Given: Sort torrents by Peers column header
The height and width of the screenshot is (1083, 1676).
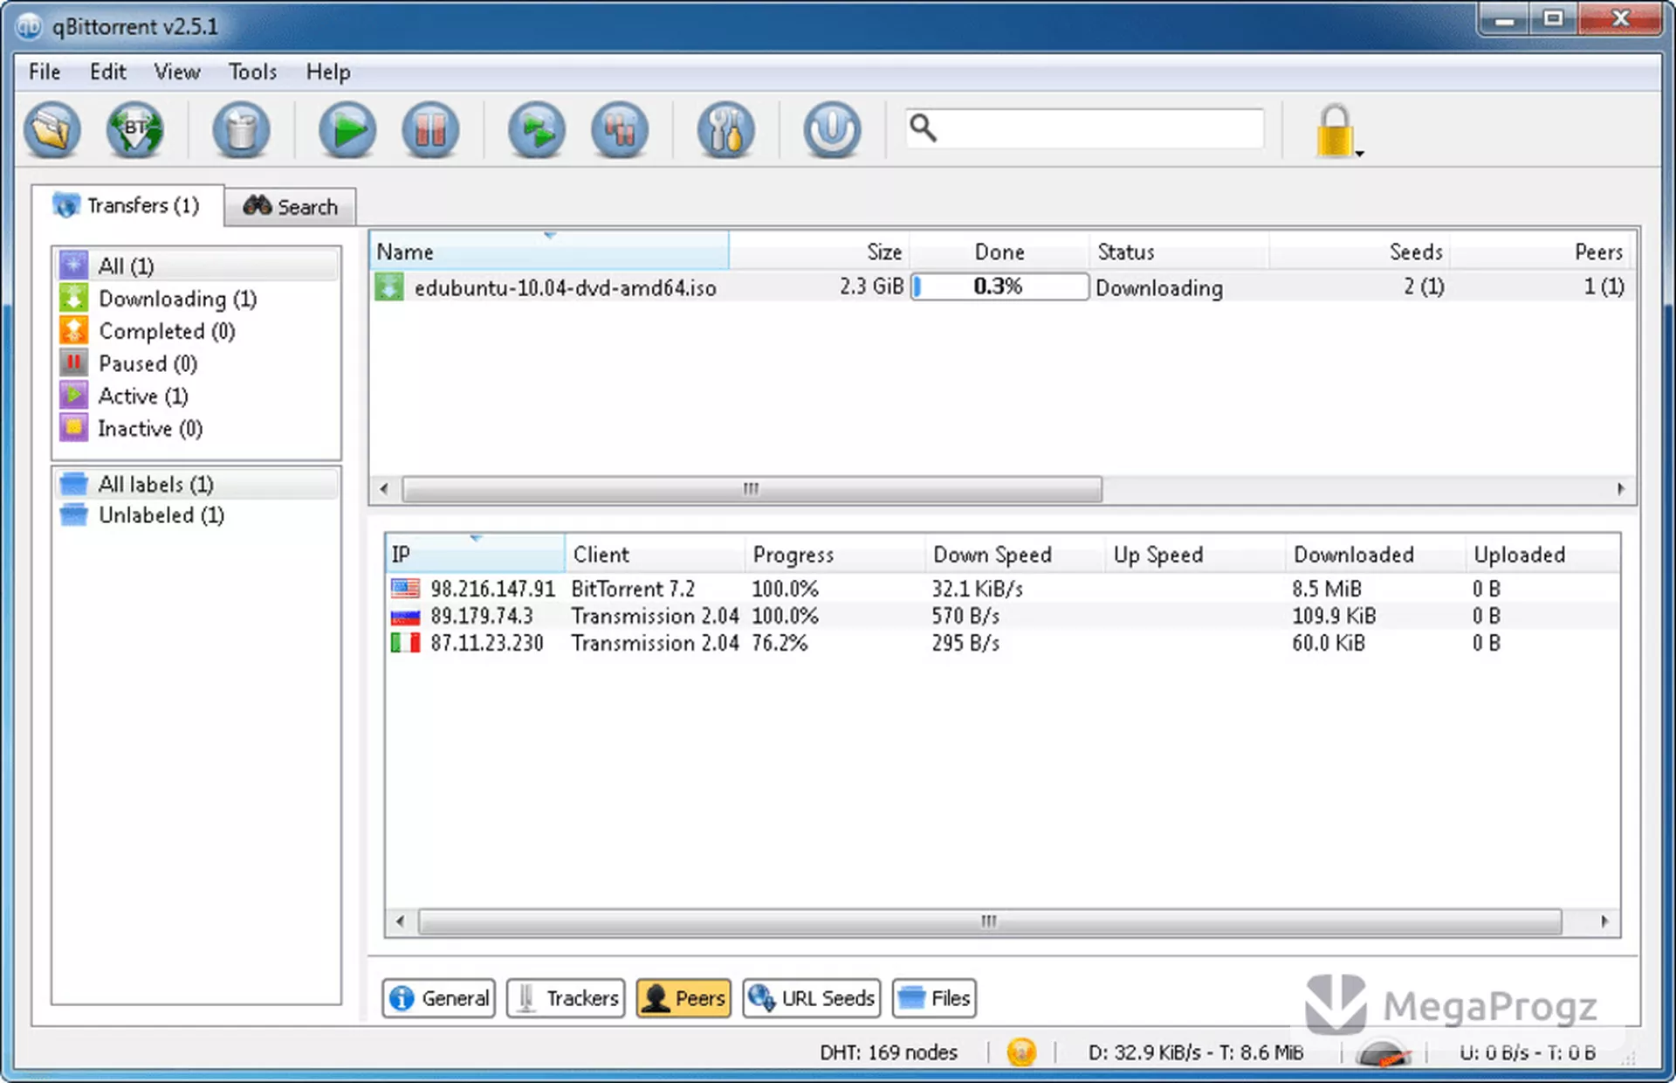Looking at the screenshot, I should click(1540, 252).
